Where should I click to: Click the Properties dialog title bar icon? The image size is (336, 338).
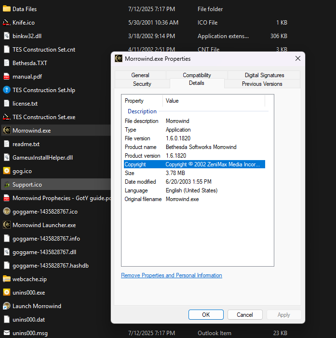tap(119, 58)
